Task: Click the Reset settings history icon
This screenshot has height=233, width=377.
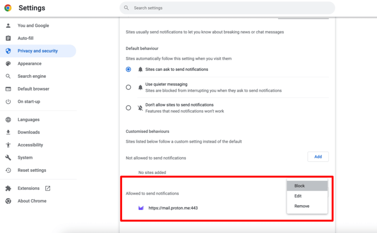Action: tap(8, 170)
